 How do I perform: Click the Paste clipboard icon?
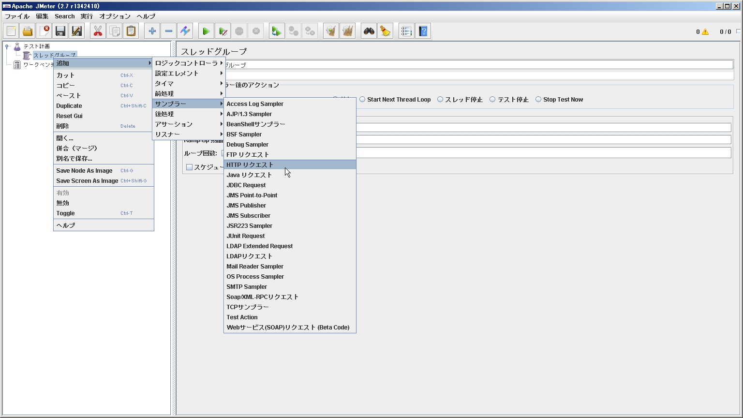tap(131, 31)
